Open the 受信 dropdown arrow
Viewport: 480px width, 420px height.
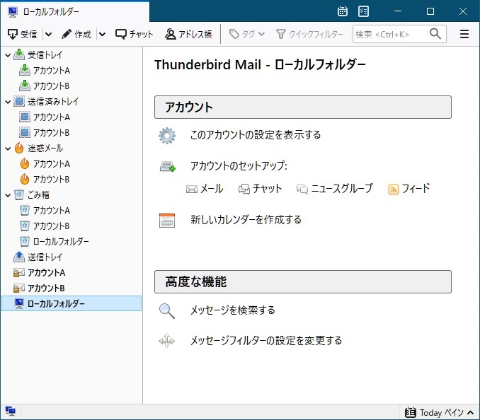(48, 34)
